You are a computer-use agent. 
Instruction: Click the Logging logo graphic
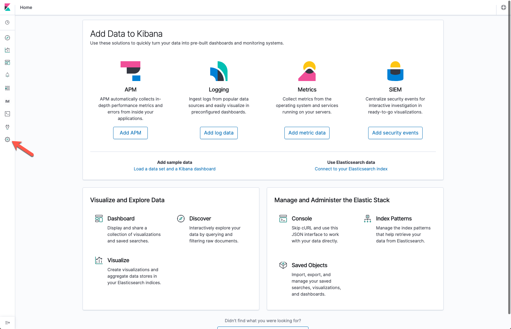pyautogui.click(x=219, y=71)
